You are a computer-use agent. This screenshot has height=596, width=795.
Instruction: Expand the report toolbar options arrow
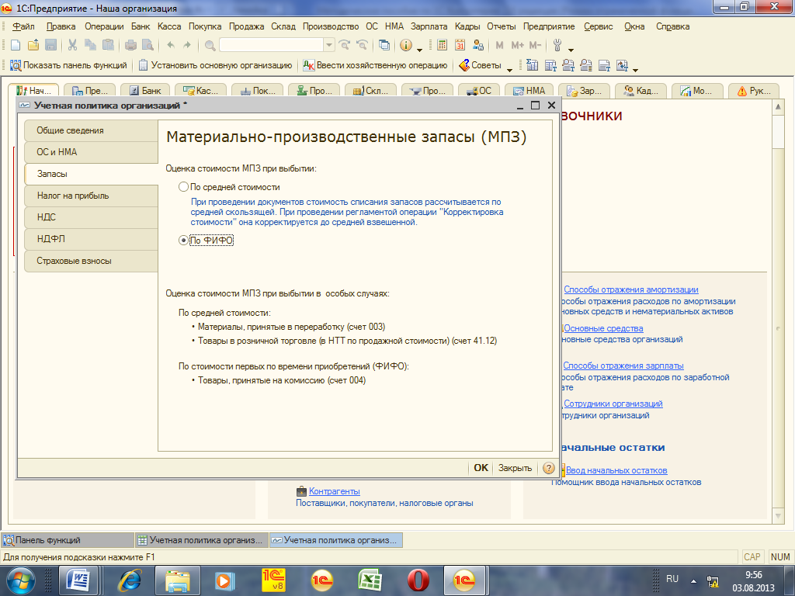tap(635, 69)
